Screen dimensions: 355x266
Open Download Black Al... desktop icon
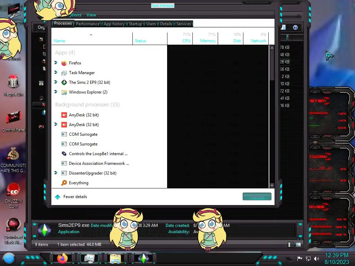click(x=14, y=231)
